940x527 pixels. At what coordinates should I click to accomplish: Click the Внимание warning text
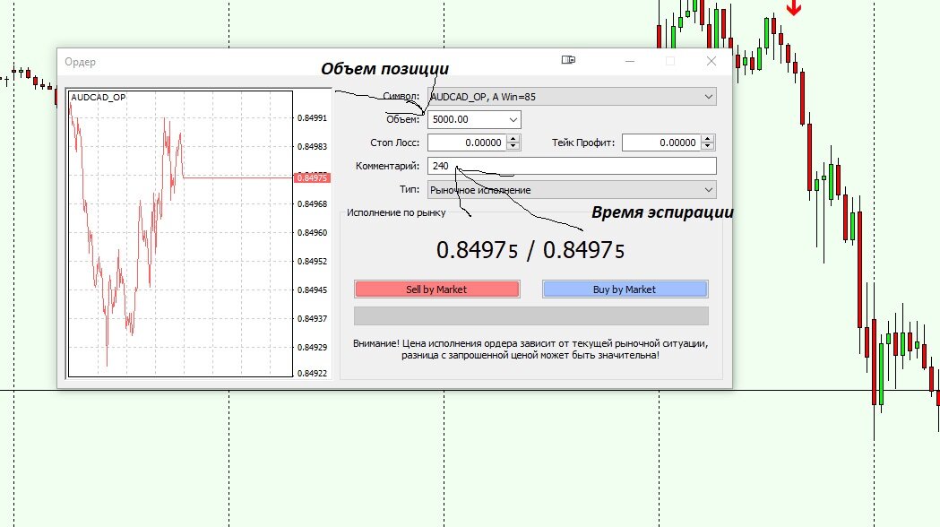[x=530, y=349]
